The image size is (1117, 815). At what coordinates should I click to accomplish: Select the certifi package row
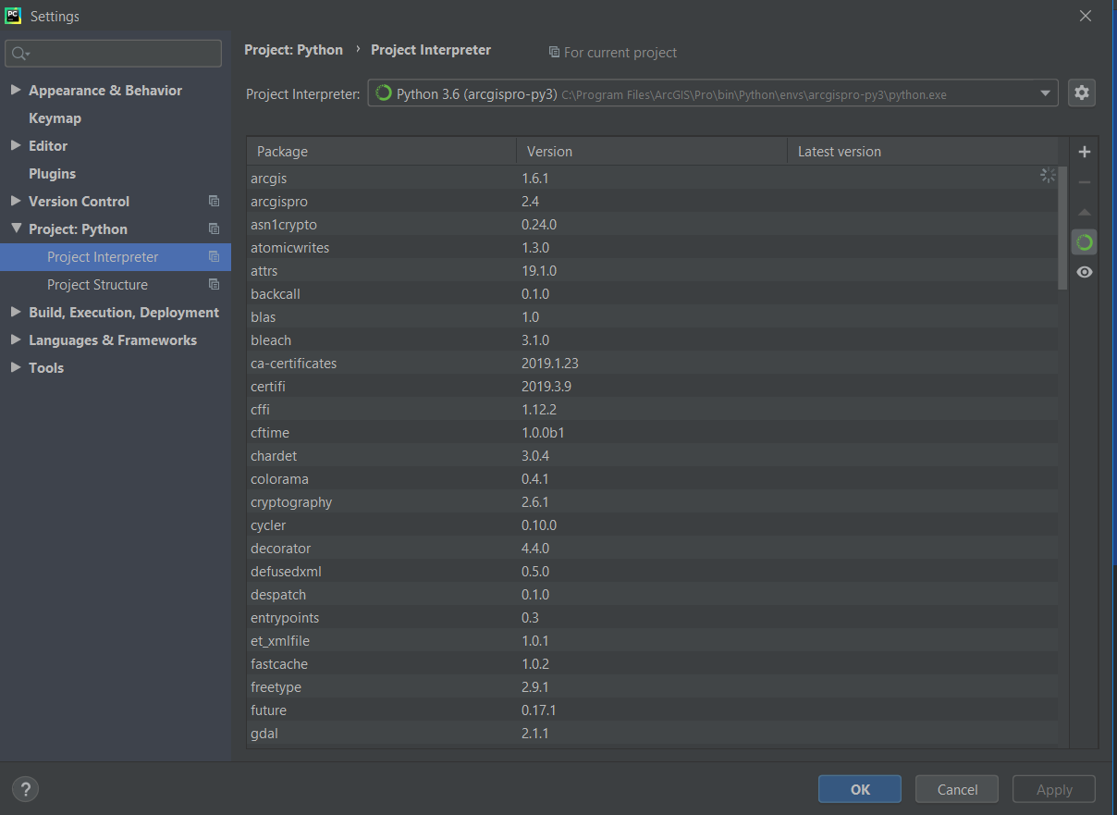[652, 386]
